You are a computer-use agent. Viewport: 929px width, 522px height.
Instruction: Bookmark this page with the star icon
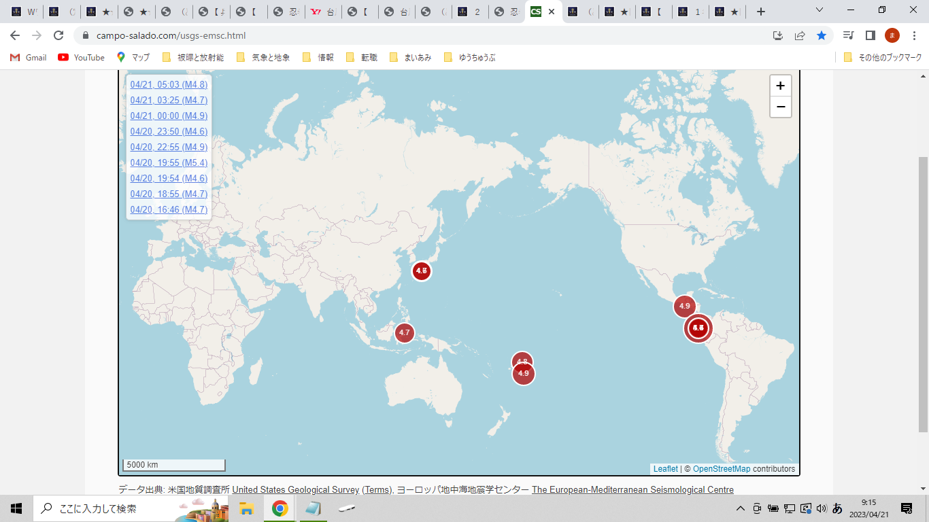[822, 35]
